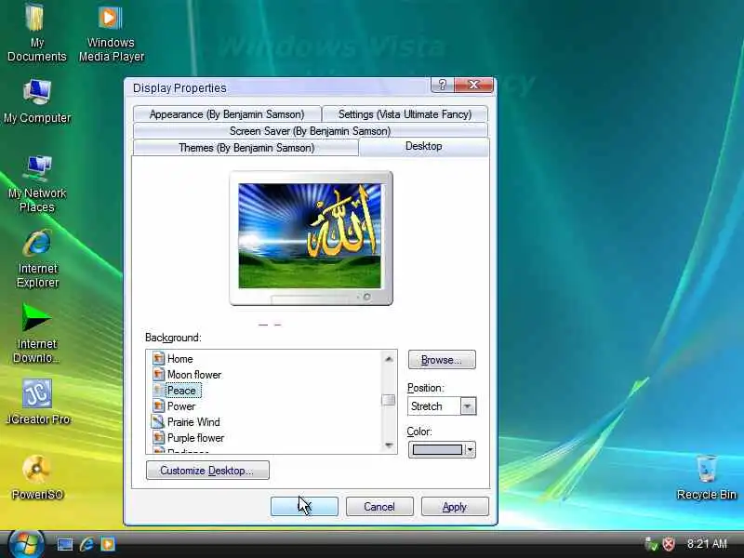This screenshot has height=558, width=744.
Task: Click the highlighted OK button
Action: (x=304, y=506)
